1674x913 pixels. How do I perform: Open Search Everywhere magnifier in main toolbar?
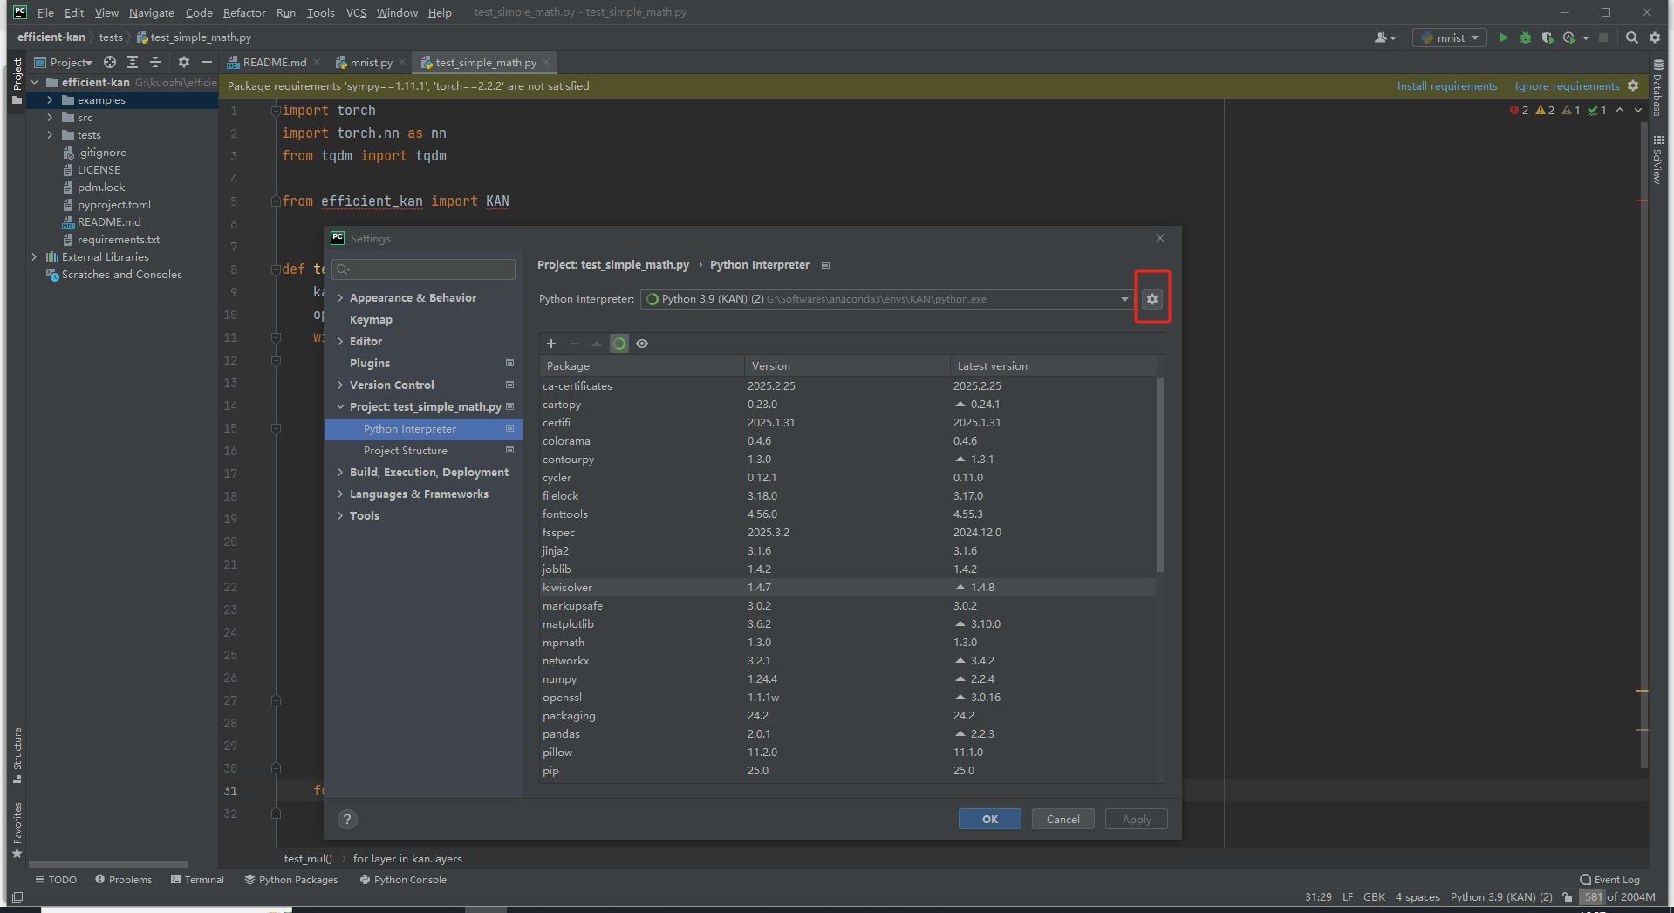point(1632,37)
